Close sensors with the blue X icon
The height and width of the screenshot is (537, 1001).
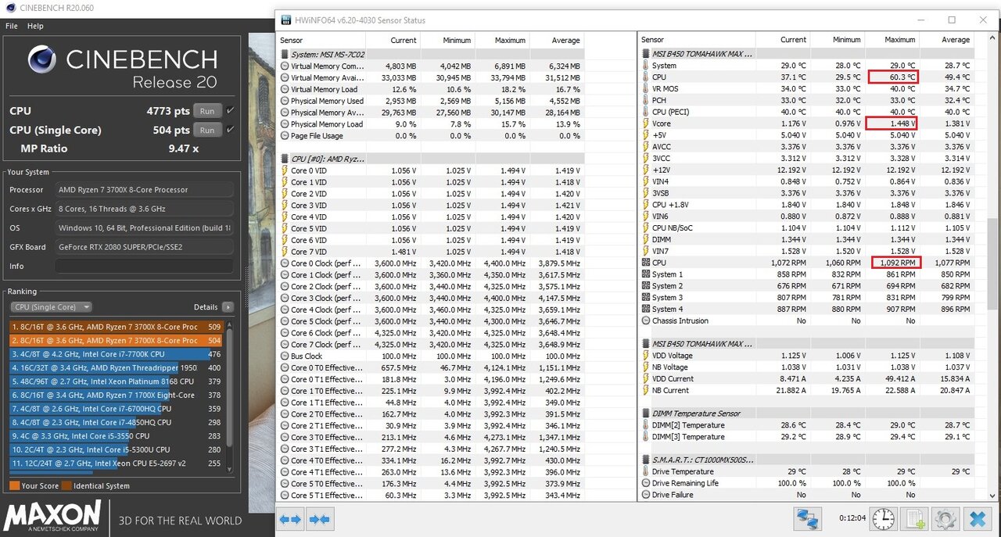pos(977,518)
